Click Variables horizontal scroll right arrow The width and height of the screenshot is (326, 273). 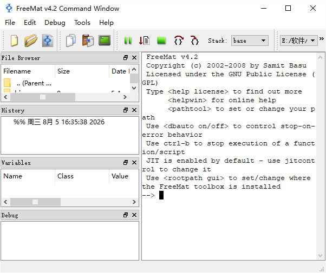tap(134, 202)
